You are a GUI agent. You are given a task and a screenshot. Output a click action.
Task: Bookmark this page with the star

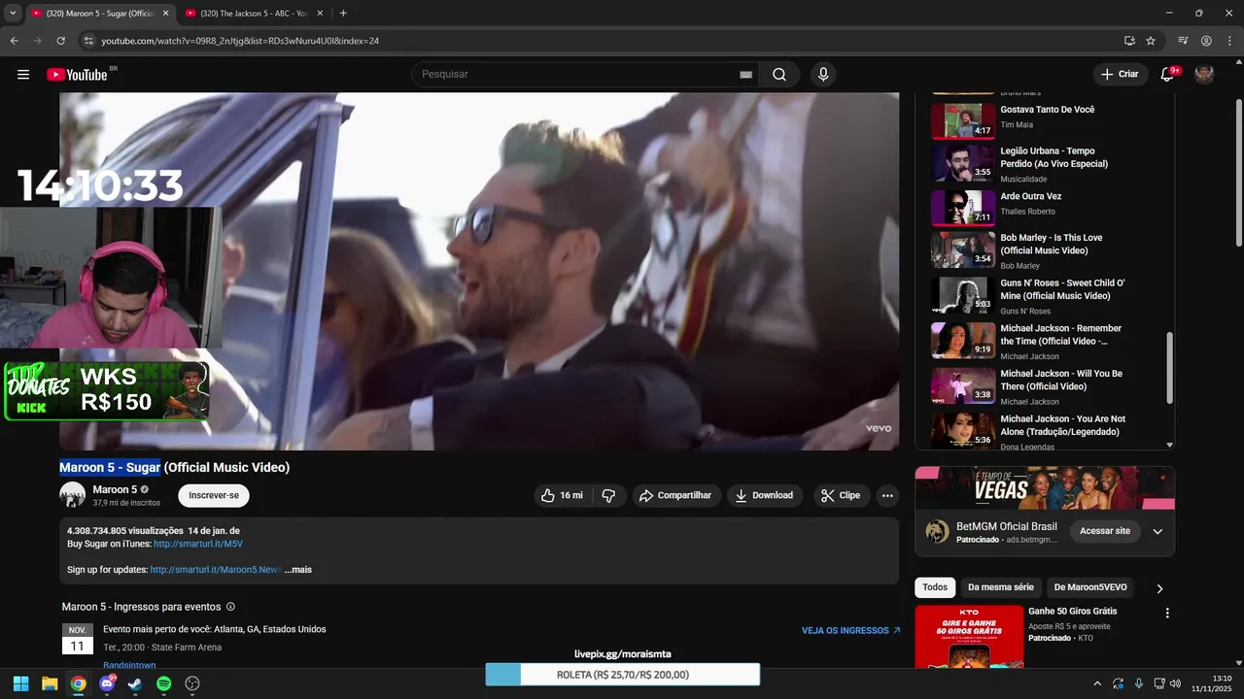tap(1151, 41)
